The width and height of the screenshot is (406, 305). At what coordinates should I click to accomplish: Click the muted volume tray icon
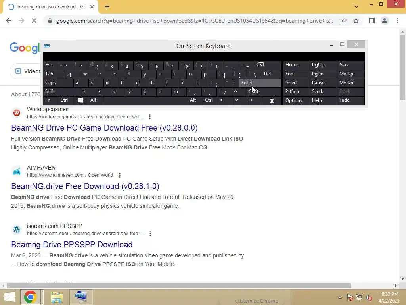pos(369,297)
